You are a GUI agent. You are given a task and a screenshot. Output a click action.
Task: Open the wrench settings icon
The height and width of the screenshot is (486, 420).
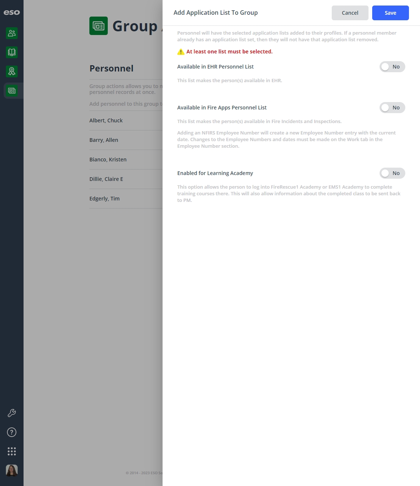click(x=12, y=413)
